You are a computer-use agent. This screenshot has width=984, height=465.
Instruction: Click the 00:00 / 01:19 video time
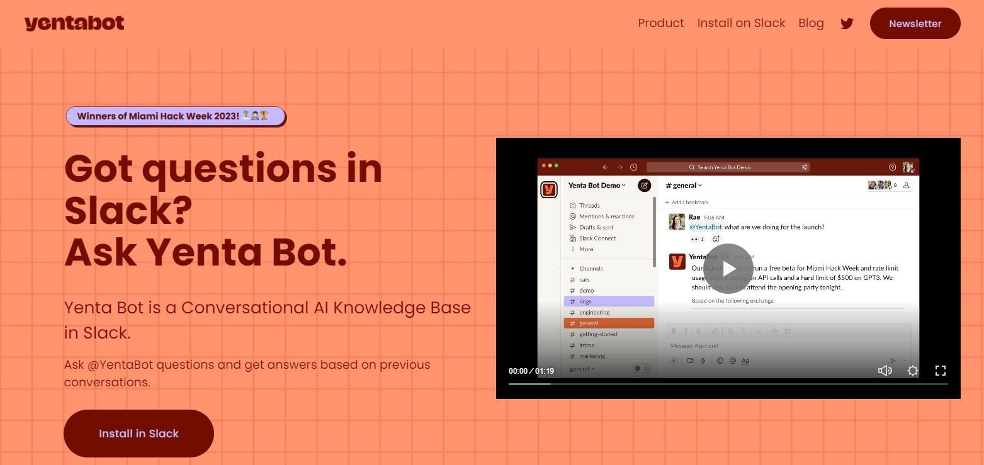click(531, 371)
